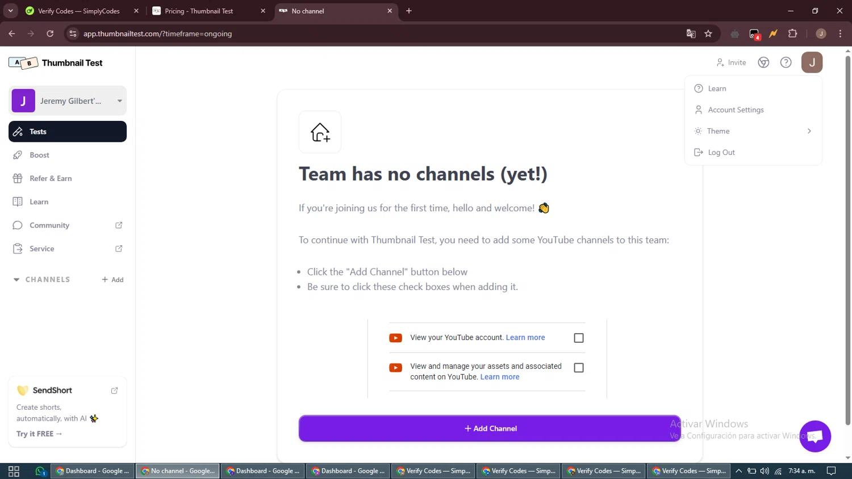852x479 pixels.
Task: Open Learn in the left sidebar
Action: 68,202
